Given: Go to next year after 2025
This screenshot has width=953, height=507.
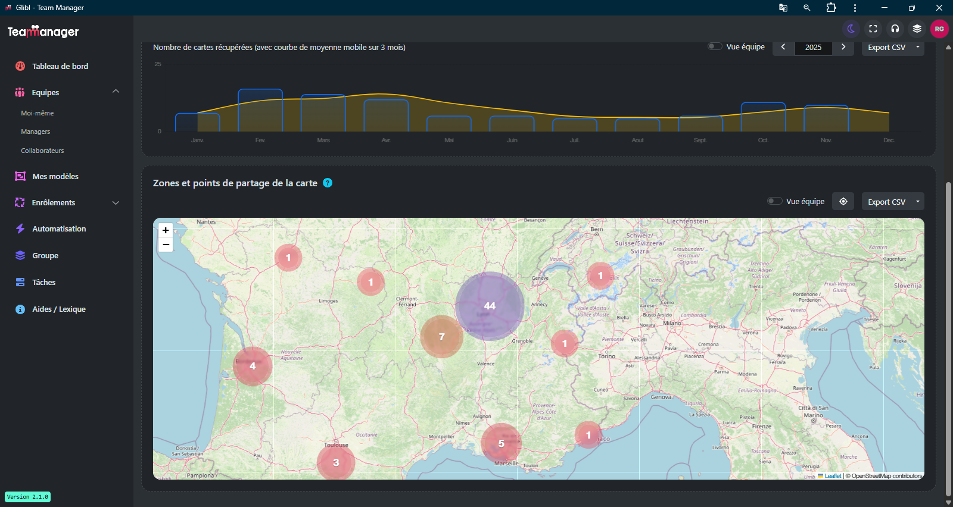Looking at the screenshot, I should (x=843, y=47).
